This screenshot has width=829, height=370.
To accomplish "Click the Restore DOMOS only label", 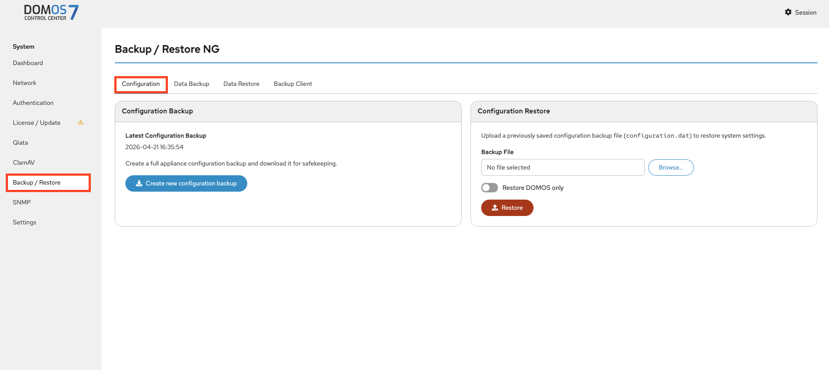I will coord(533,188).
